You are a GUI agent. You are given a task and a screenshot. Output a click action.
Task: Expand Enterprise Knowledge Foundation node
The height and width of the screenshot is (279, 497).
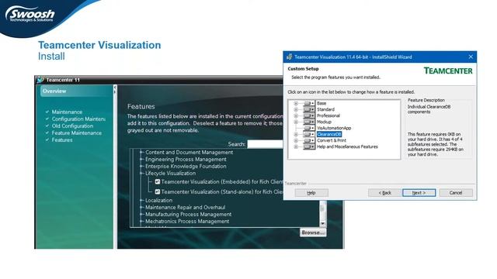tap(141, 167)
